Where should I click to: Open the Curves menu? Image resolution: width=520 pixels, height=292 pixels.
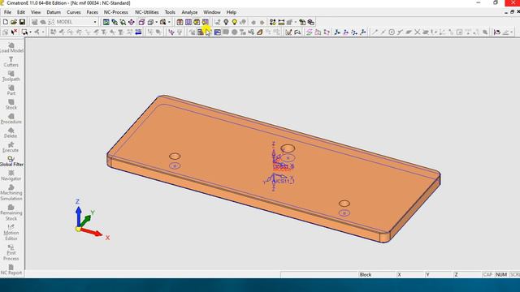click(74, 12)
